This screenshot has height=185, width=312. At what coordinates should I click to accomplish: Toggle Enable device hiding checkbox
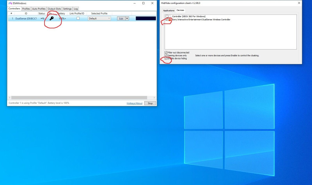tap(166, 58)
